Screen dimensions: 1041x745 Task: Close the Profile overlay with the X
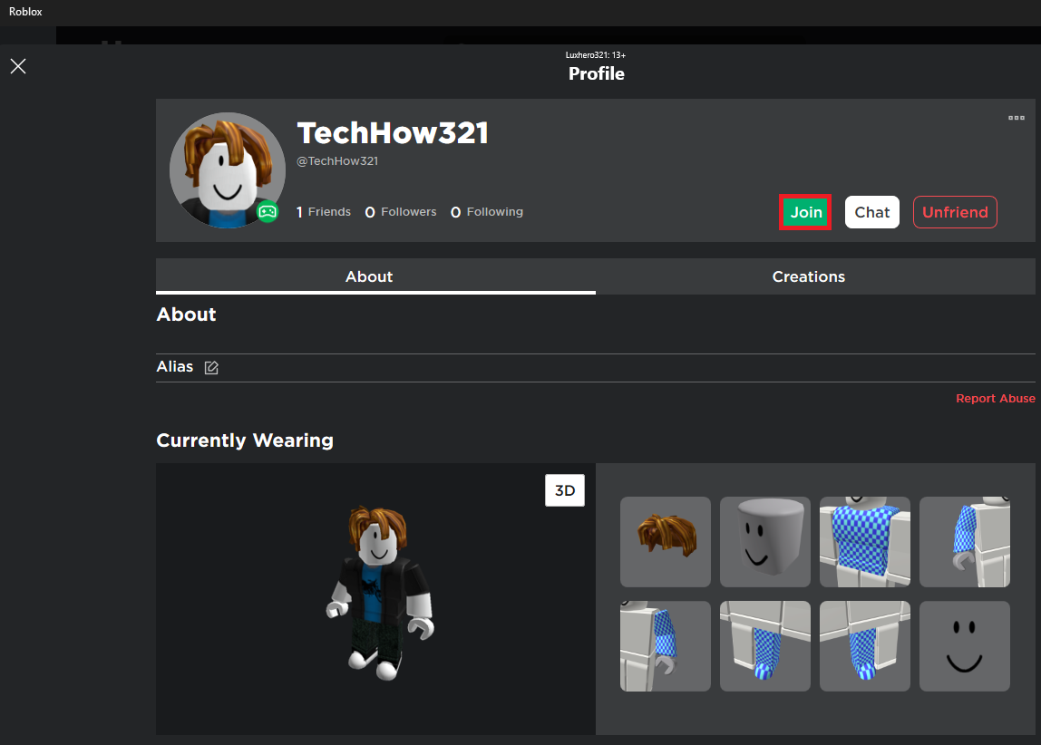pos(17,65)
